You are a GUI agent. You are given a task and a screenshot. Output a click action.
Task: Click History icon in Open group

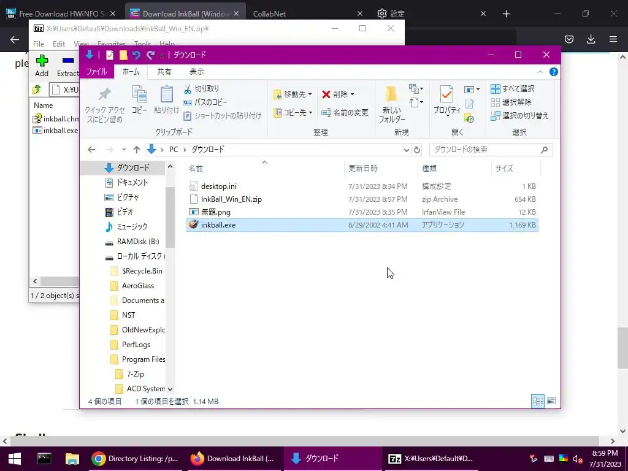point(469,118)
